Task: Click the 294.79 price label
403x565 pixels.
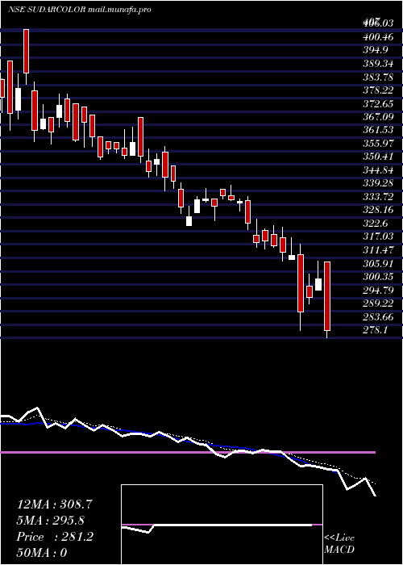Action: [x=379, y=290]
